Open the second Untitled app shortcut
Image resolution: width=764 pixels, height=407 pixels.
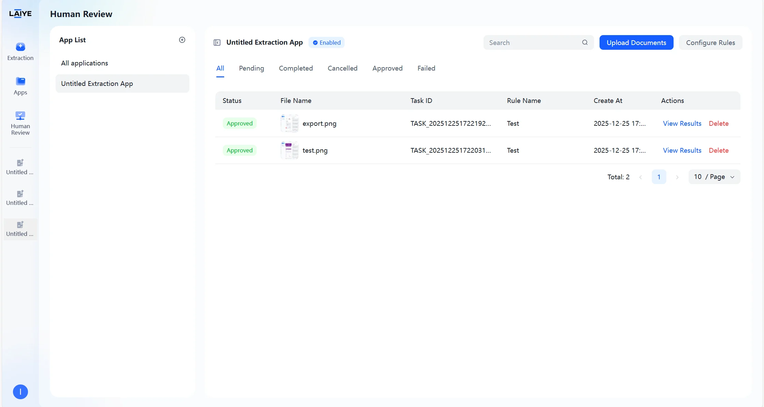(x=20, y=198)
